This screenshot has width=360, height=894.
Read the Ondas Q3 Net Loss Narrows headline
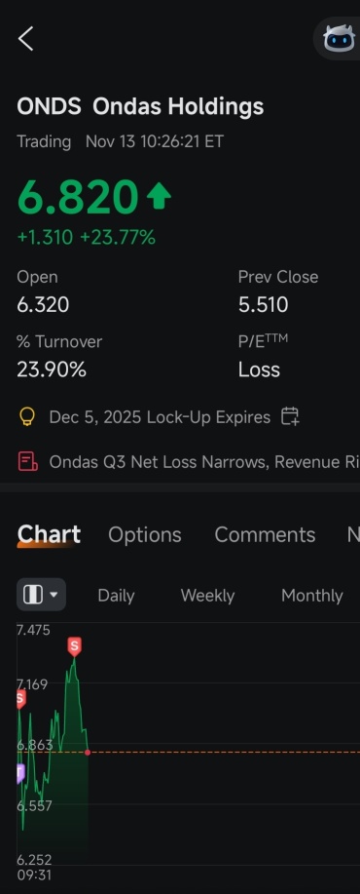click(x=204, y=461)
